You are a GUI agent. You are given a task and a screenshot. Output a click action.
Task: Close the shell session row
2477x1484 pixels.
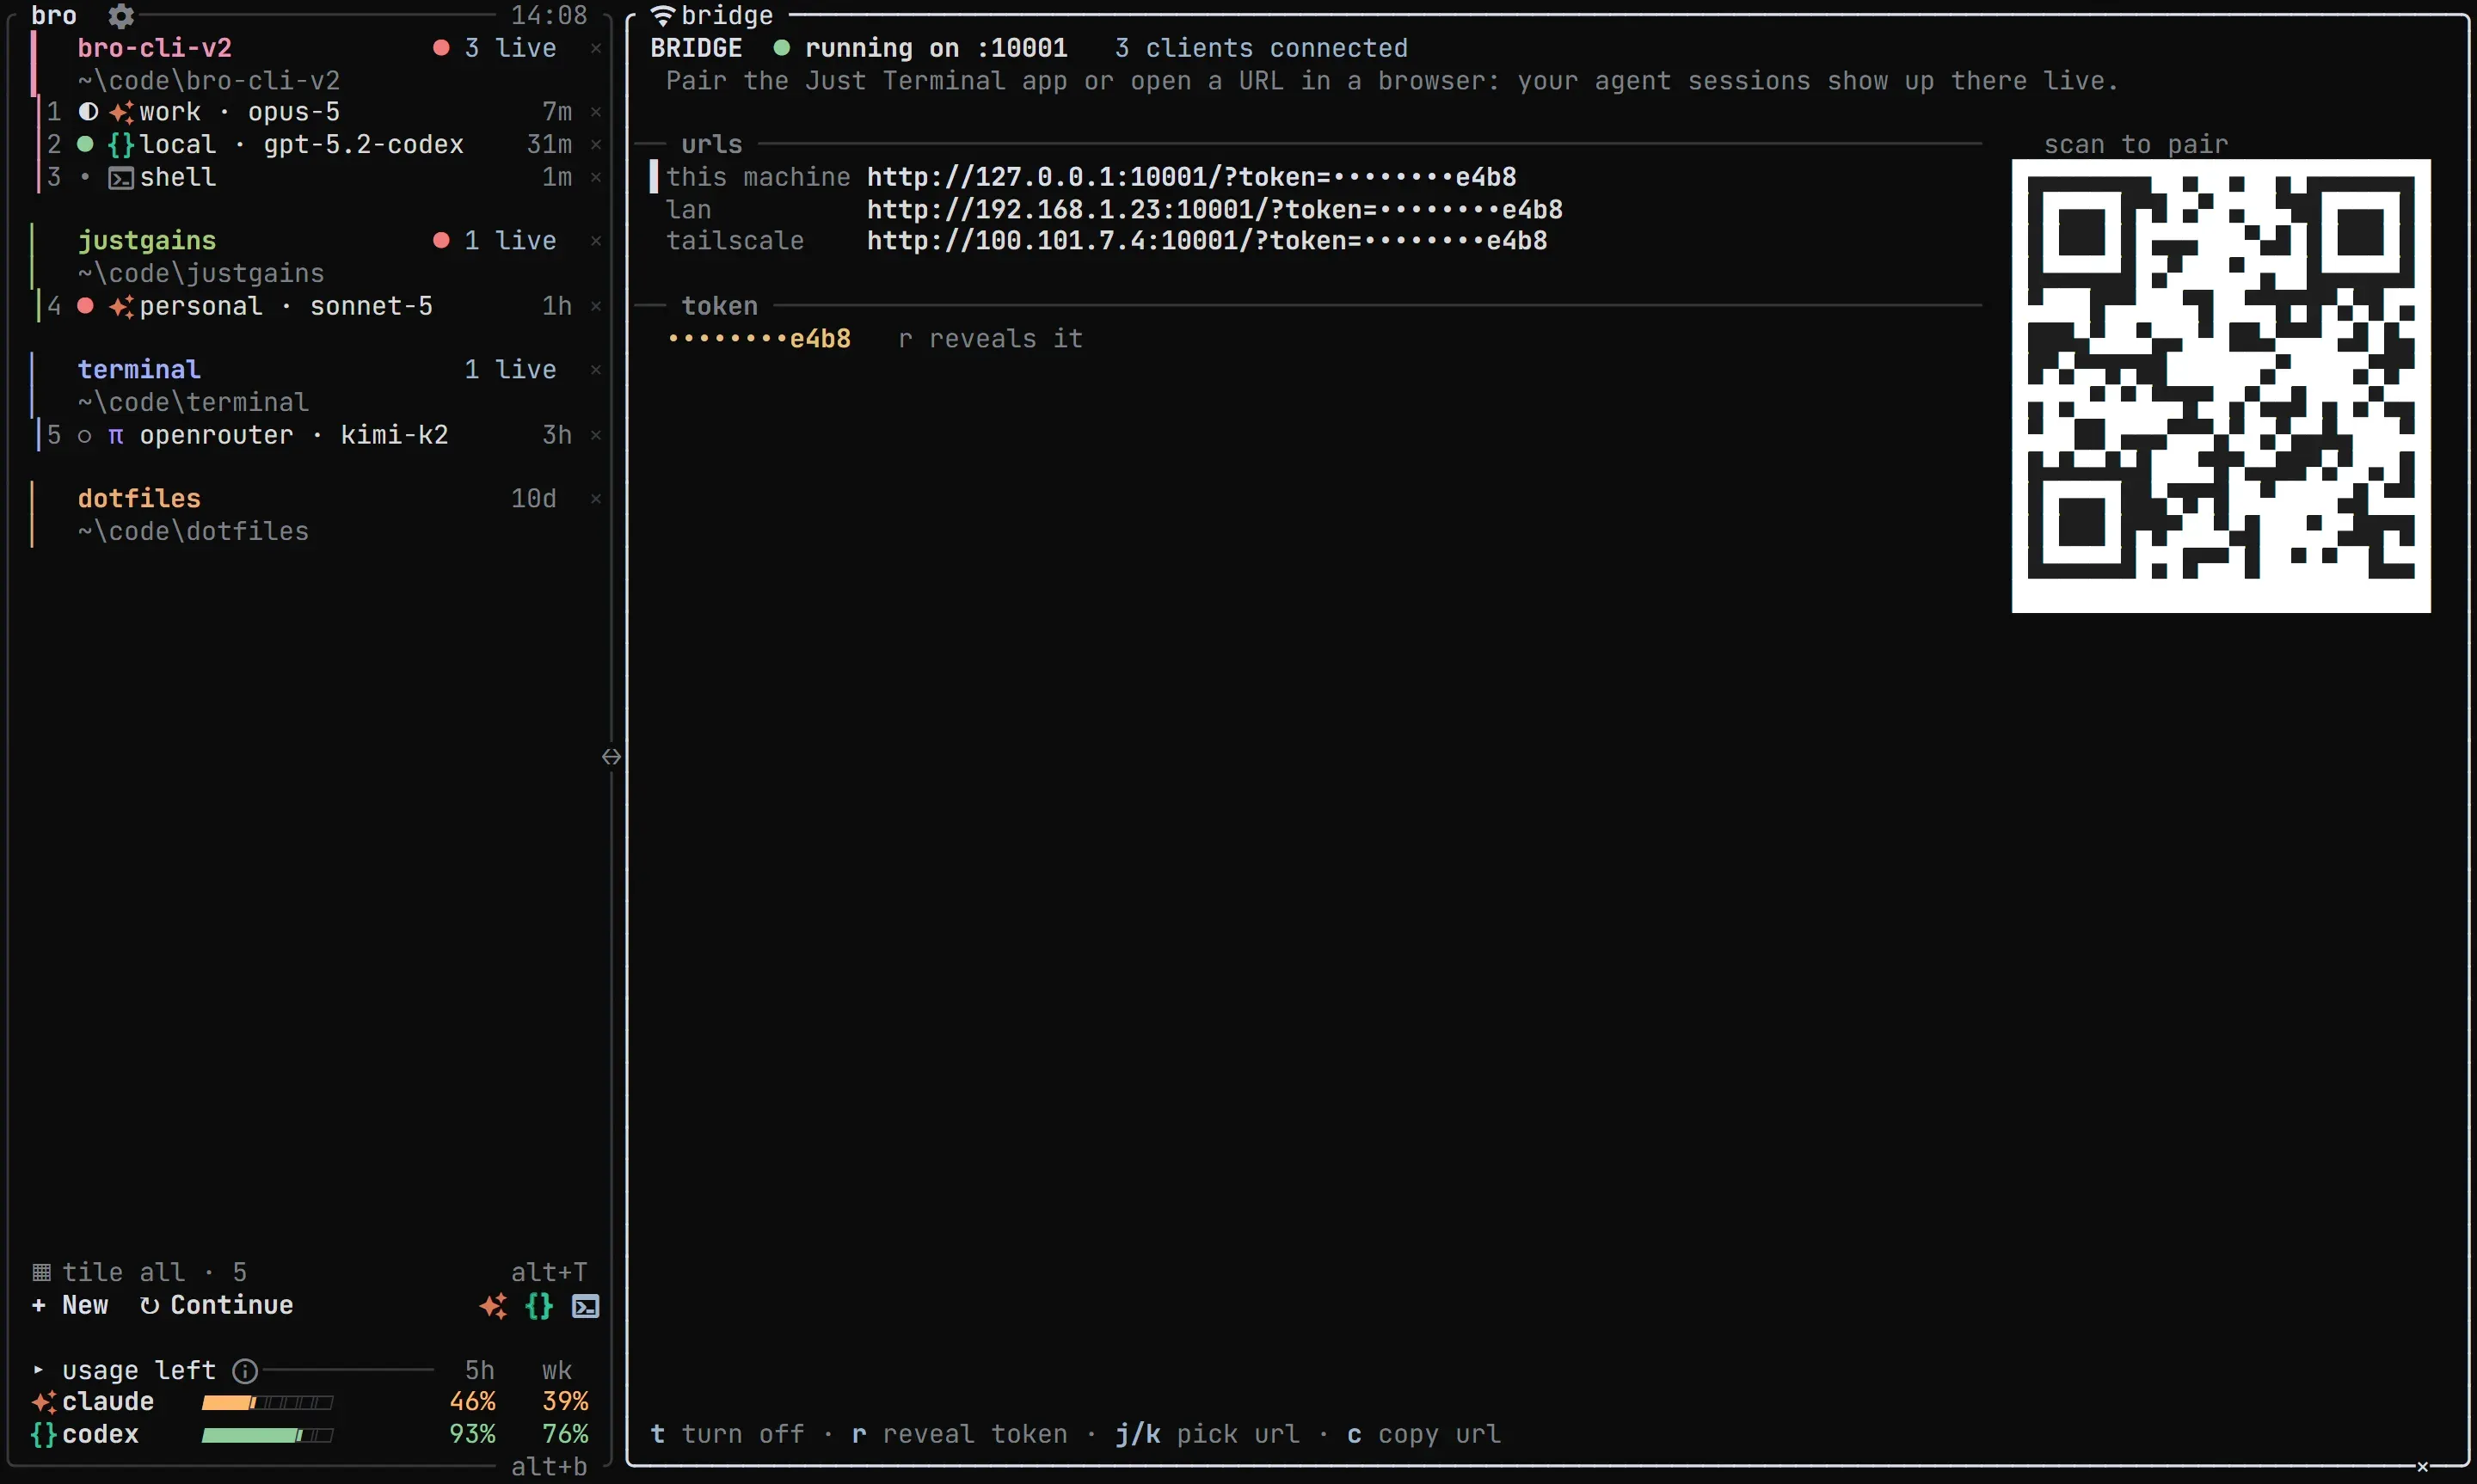coord(596,177)
